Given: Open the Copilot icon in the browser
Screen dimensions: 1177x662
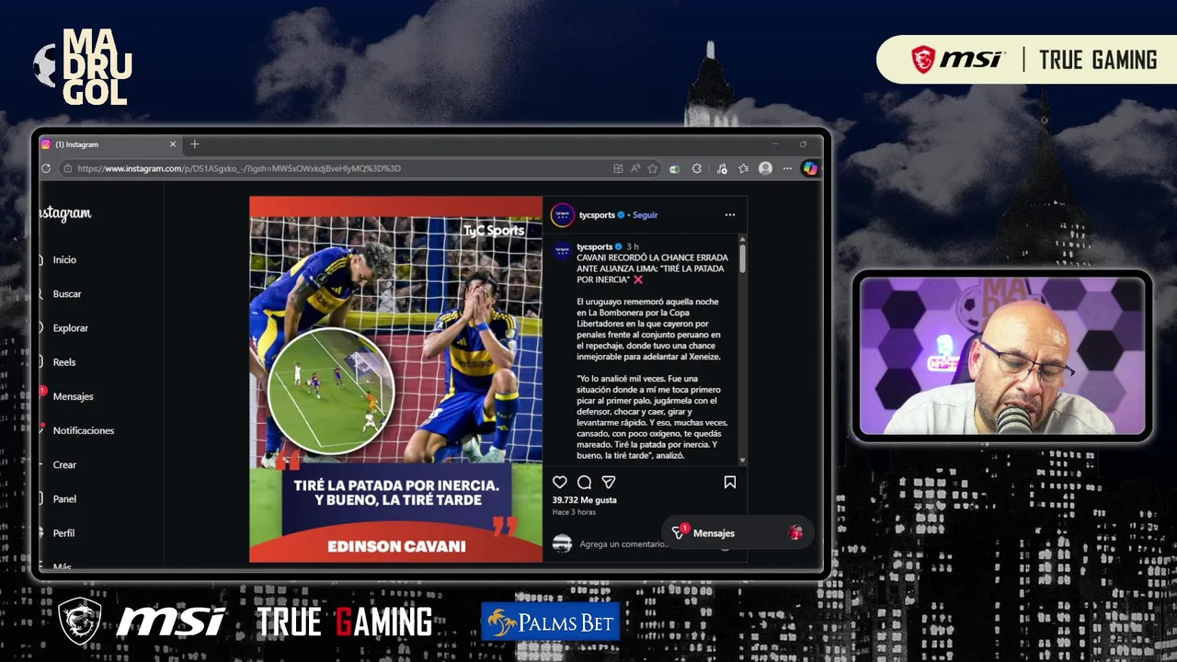Looking at the screenshot, I should 810,168.
